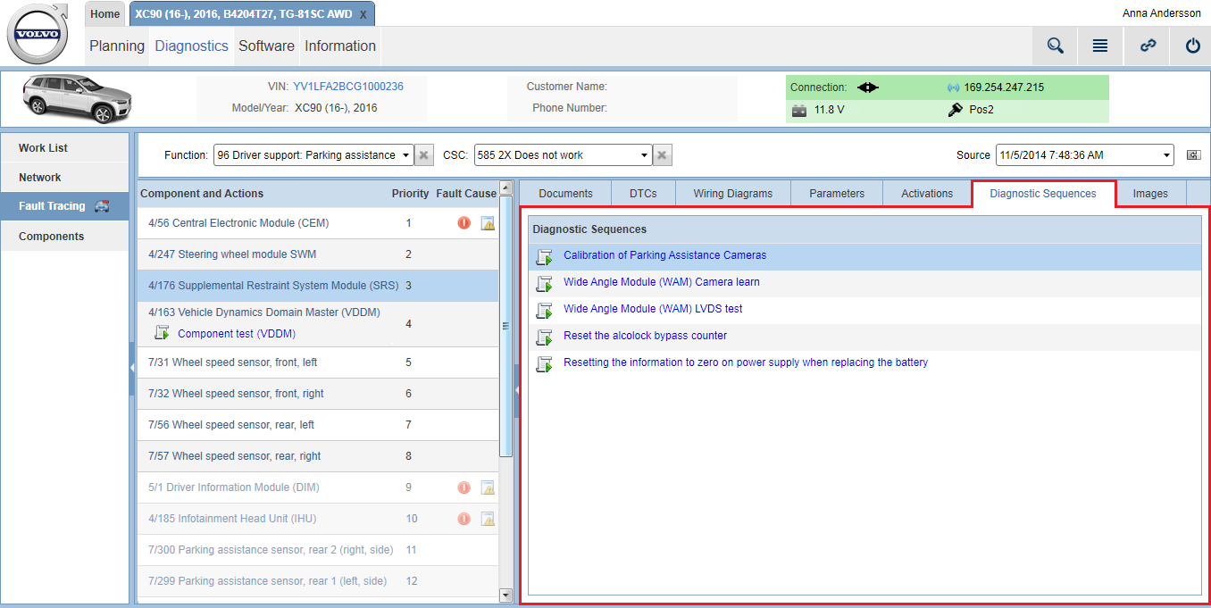Click the connection arrows icon
The image size is (1211, 608).
point(868,87)
